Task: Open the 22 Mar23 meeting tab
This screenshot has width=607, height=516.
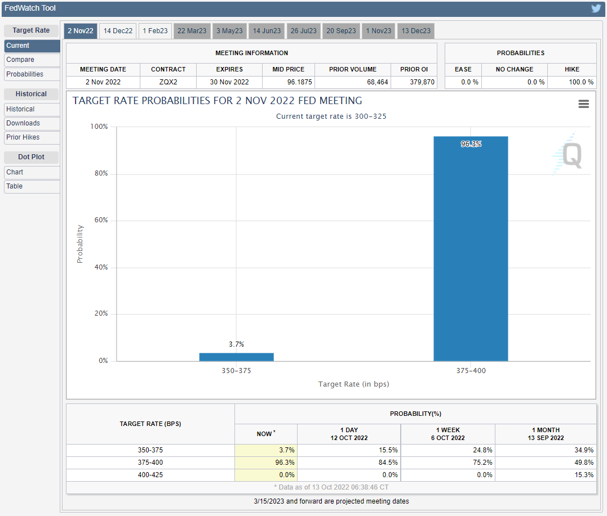Action: [192, 31]
